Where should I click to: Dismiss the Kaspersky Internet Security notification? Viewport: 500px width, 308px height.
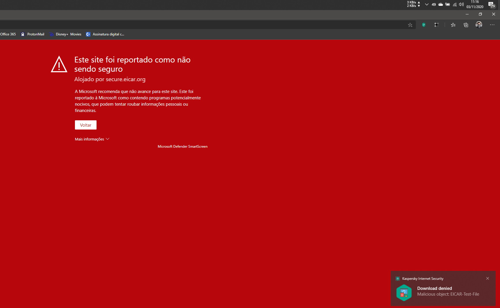coord(488,278)
